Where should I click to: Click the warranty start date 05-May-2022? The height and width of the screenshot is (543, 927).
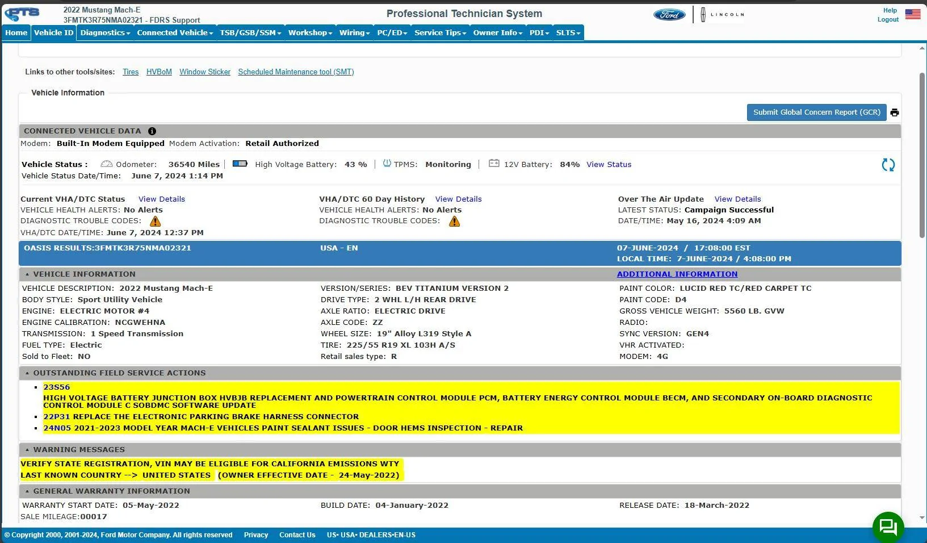tap(151, 506)
